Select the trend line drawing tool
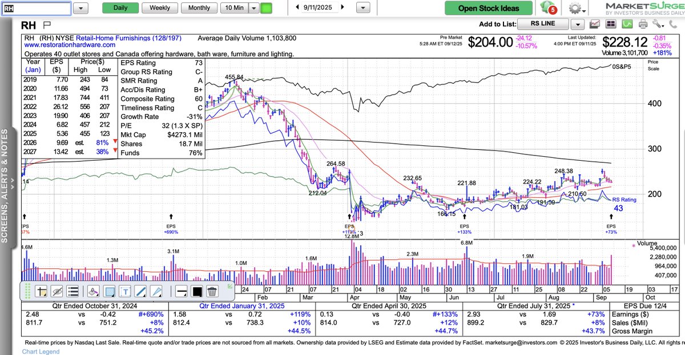Viewport: 685px width, 355px height. click(140, 291)
